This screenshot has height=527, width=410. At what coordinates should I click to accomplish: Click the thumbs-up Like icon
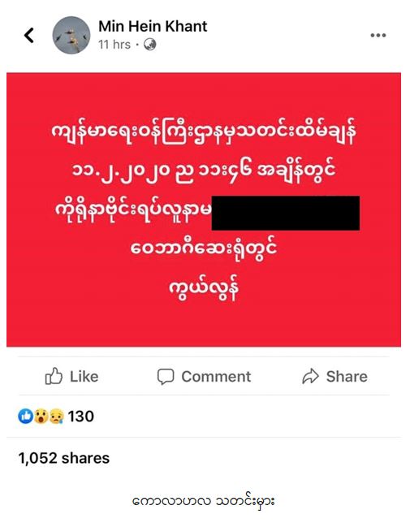54,376
